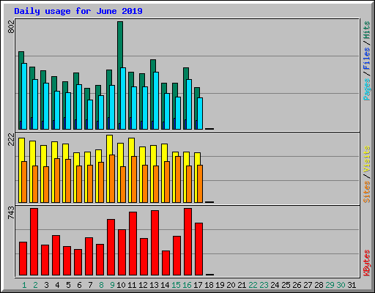Select the red KBytes bar for day 2
The image size is (375, 293).
click(34, 242)
